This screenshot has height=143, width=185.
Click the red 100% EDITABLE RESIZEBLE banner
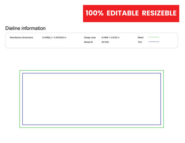131,14
